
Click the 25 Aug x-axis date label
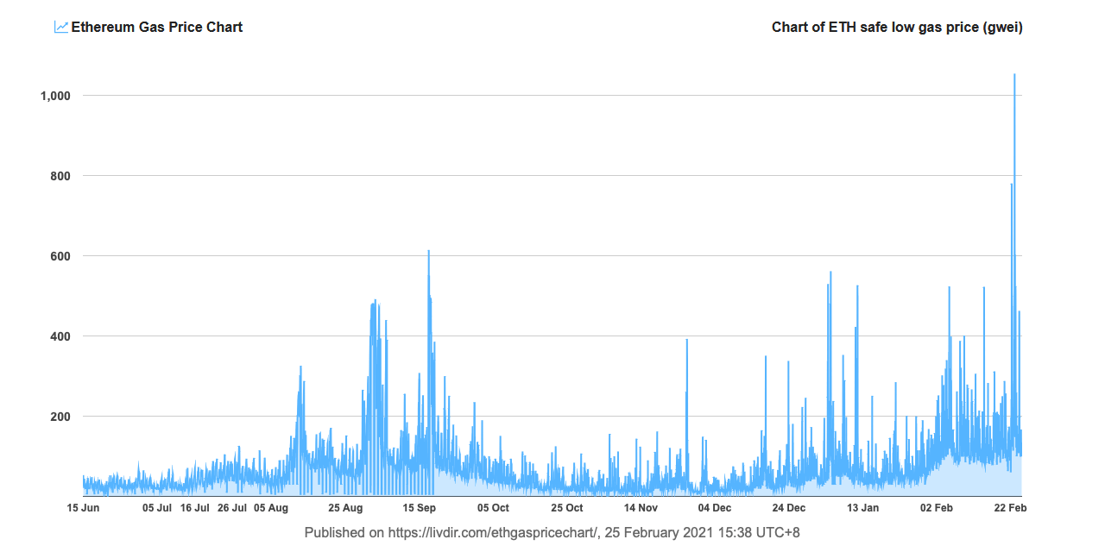pyautogui.click(x=345, y=508)
